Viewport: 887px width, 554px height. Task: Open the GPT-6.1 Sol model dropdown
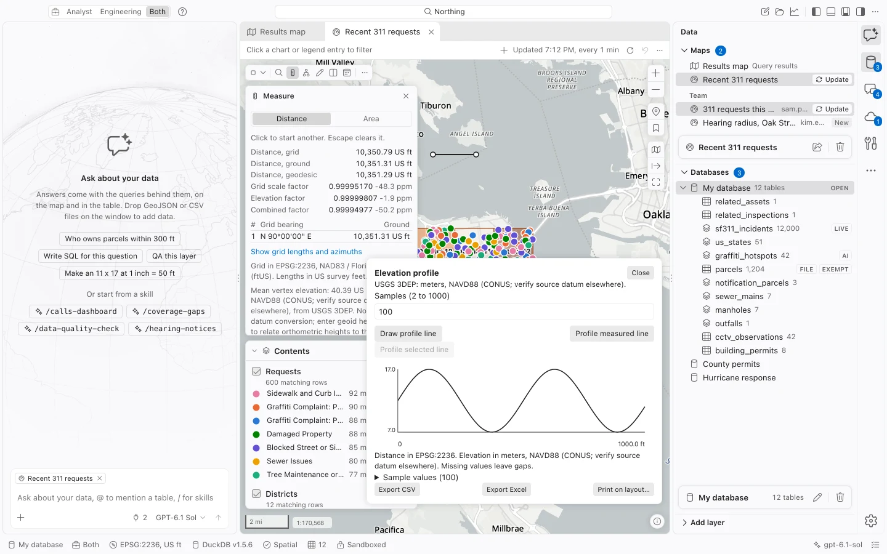[x=180, y=518]
